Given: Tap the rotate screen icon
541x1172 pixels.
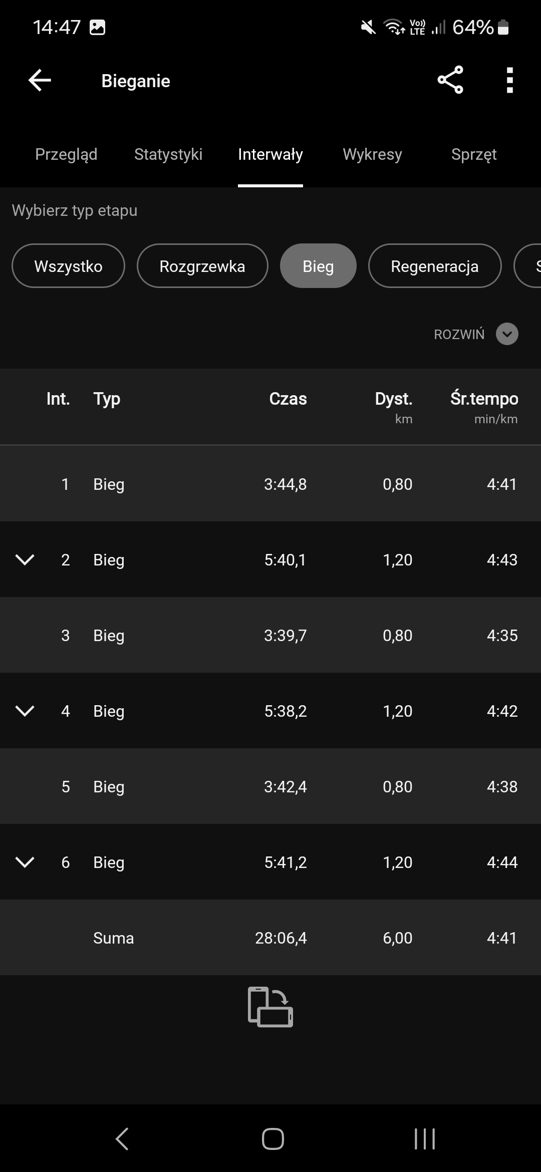Looking at the screenshot, I should (270, 1007).
